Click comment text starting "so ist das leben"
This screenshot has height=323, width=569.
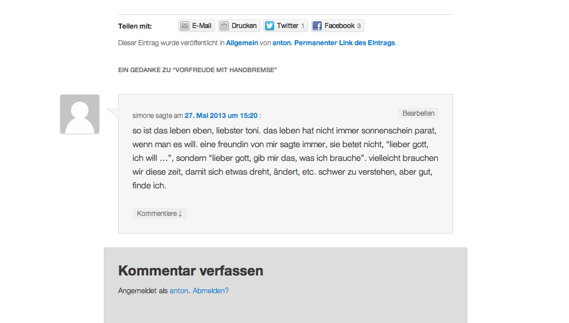point(286,158)
